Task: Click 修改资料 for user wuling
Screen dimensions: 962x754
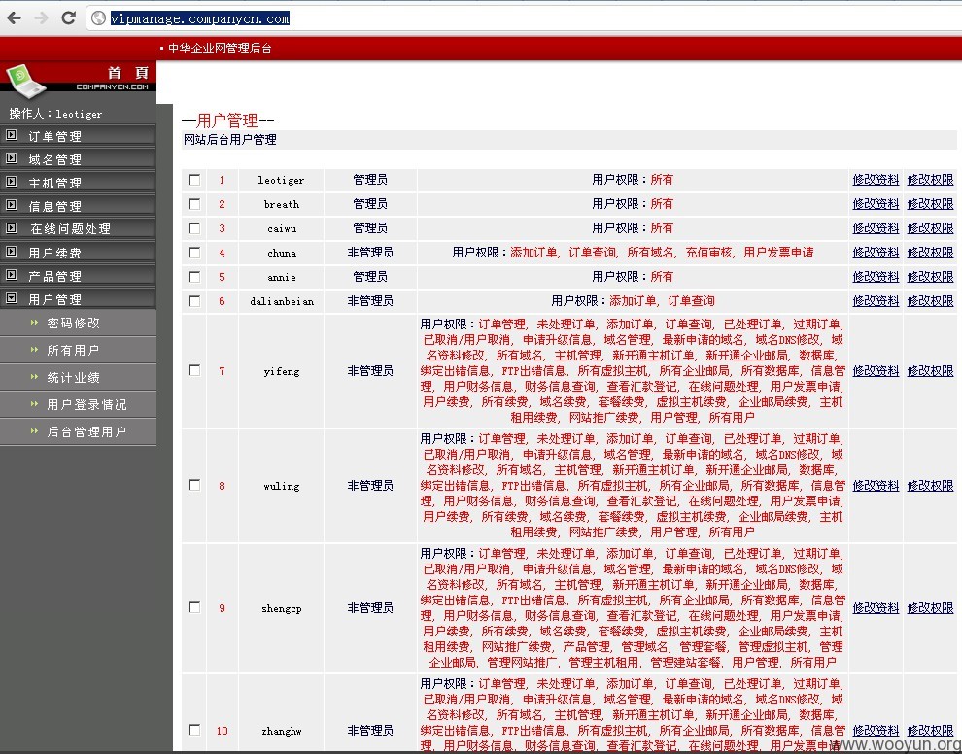Action: (x=876, y=486)
